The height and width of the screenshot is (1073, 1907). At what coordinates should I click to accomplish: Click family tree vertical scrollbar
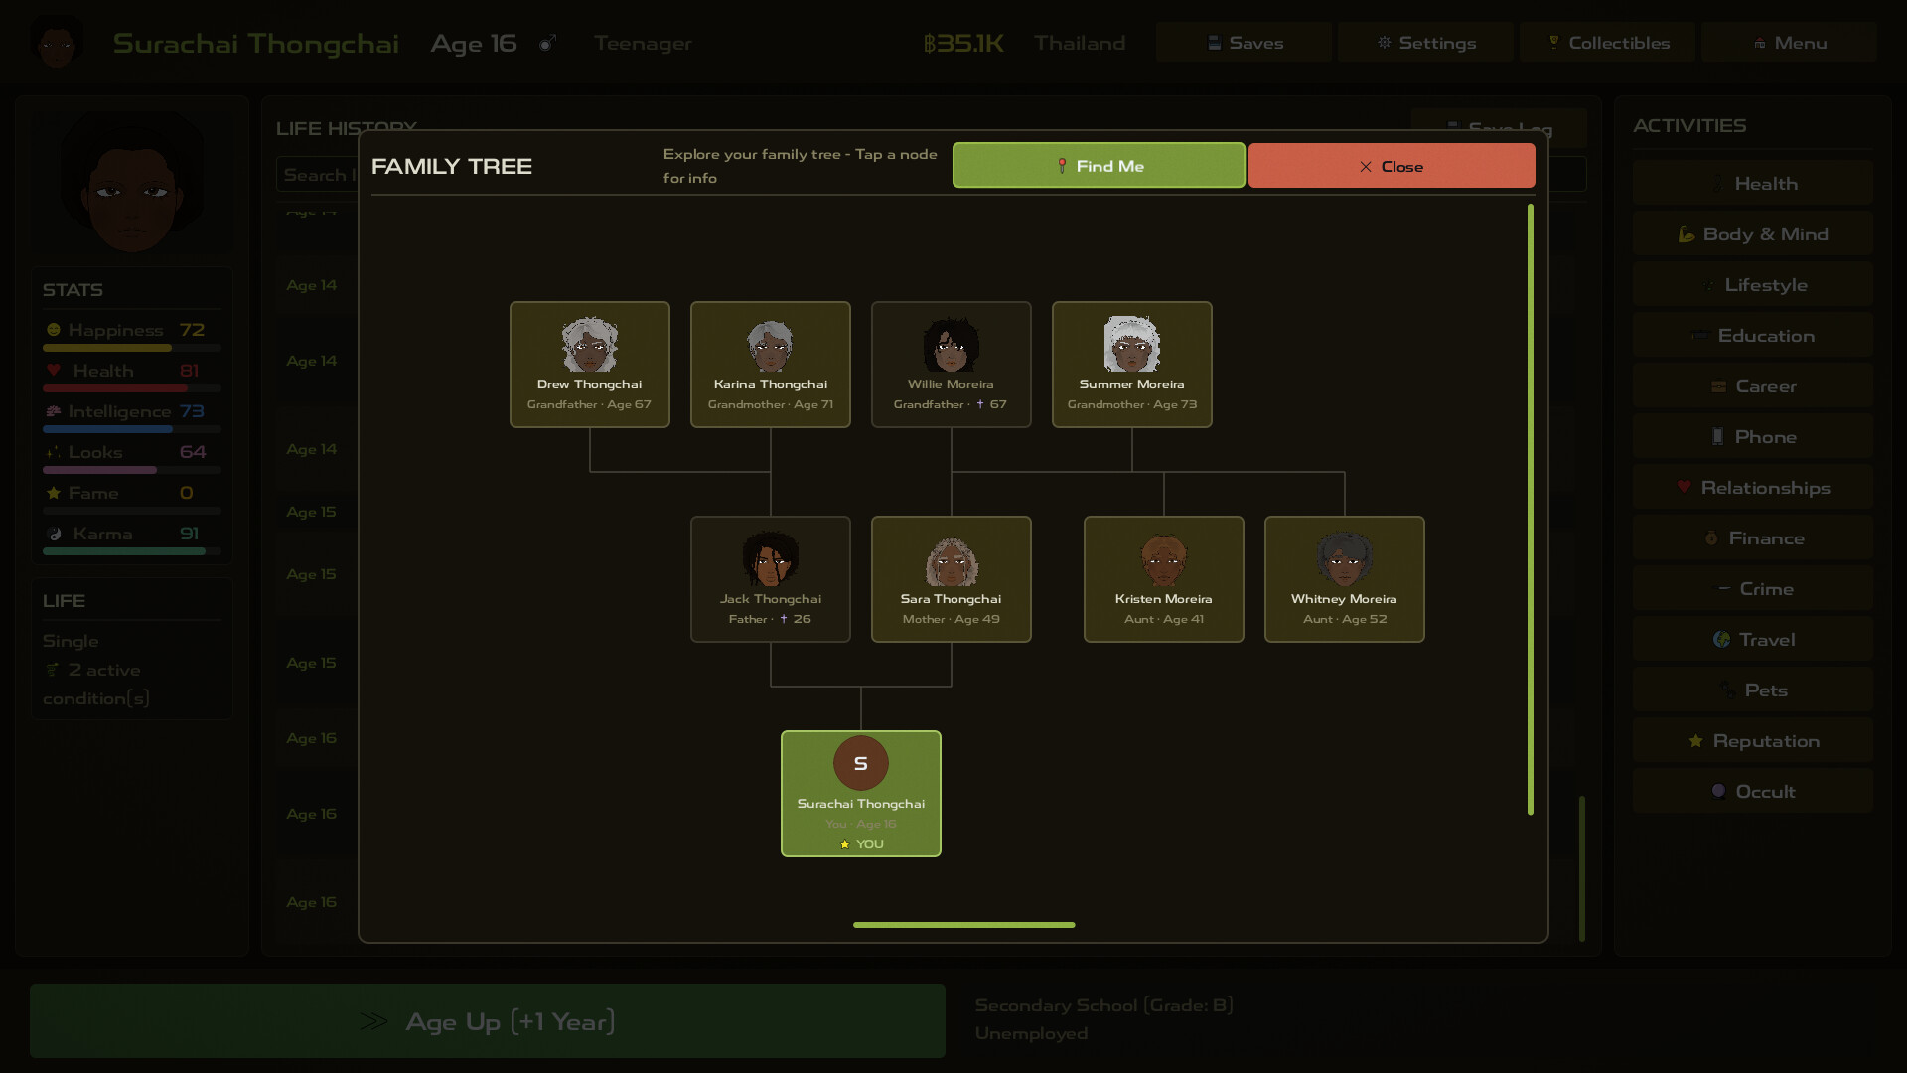tap(1531, 510)
